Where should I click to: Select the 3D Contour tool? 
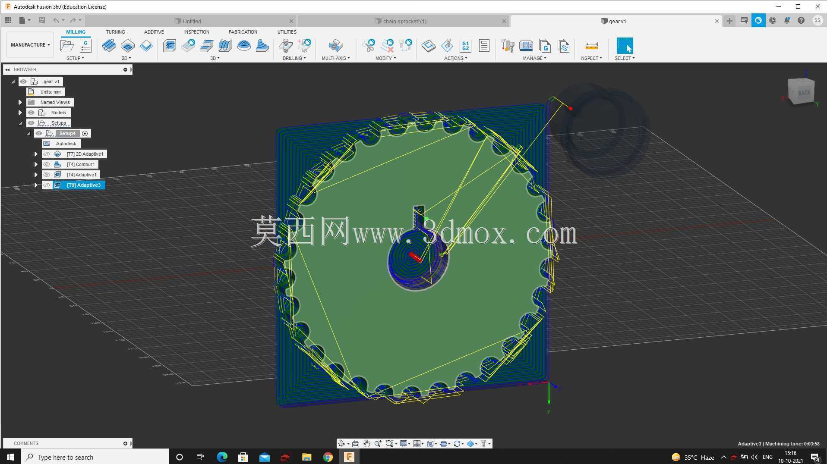pos(262,46)
